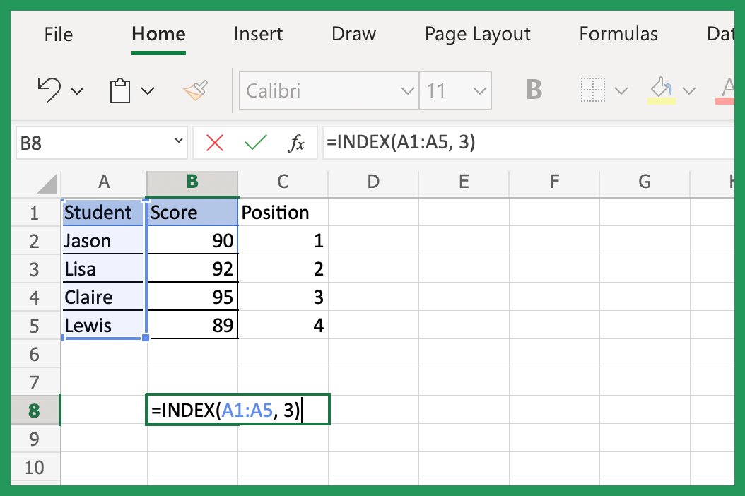Select the Format Painter icon
This screenshot has width=745, height=496.
pos(196,90)
